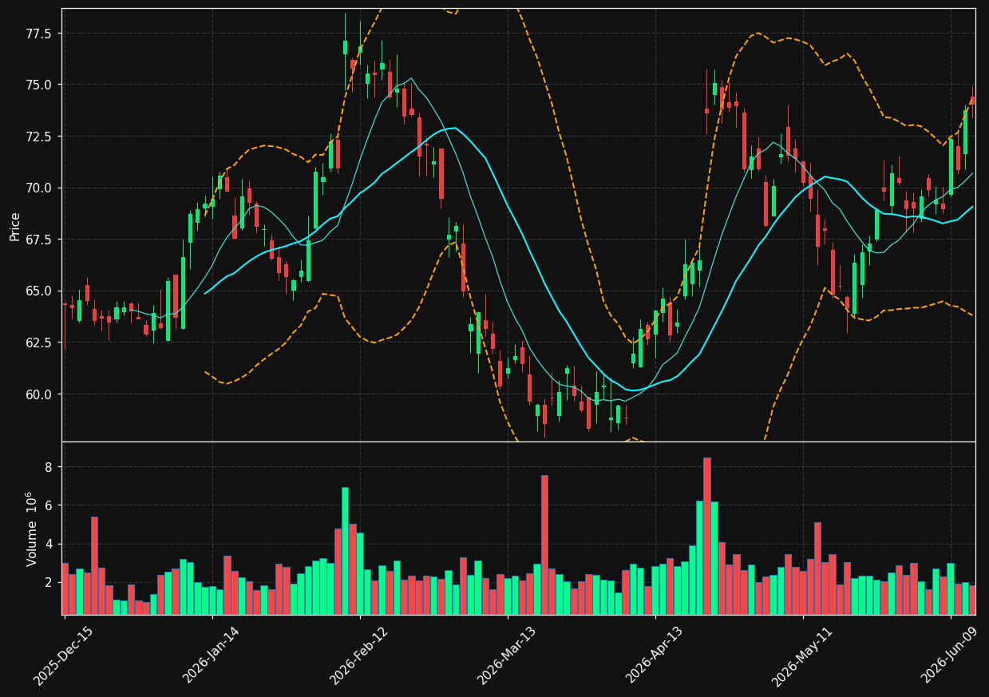
Task: Click the 75.0 price axis value
Action: [x=39, y=85]
